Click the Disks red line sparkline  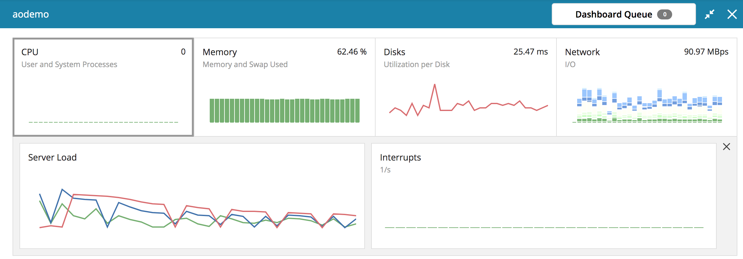[468, 100]
